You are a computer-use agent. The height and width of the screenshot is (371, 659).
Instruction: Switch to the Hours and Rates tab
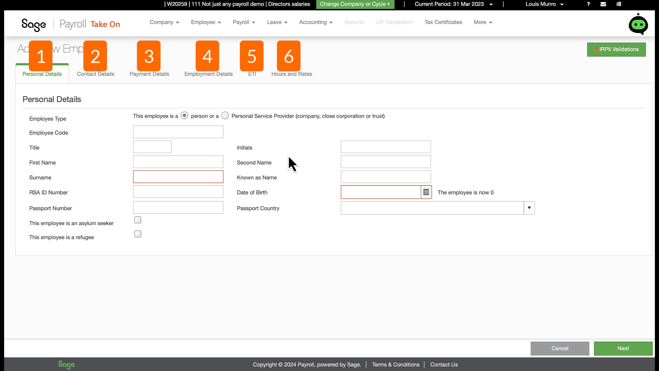click(x=291, y=74)
